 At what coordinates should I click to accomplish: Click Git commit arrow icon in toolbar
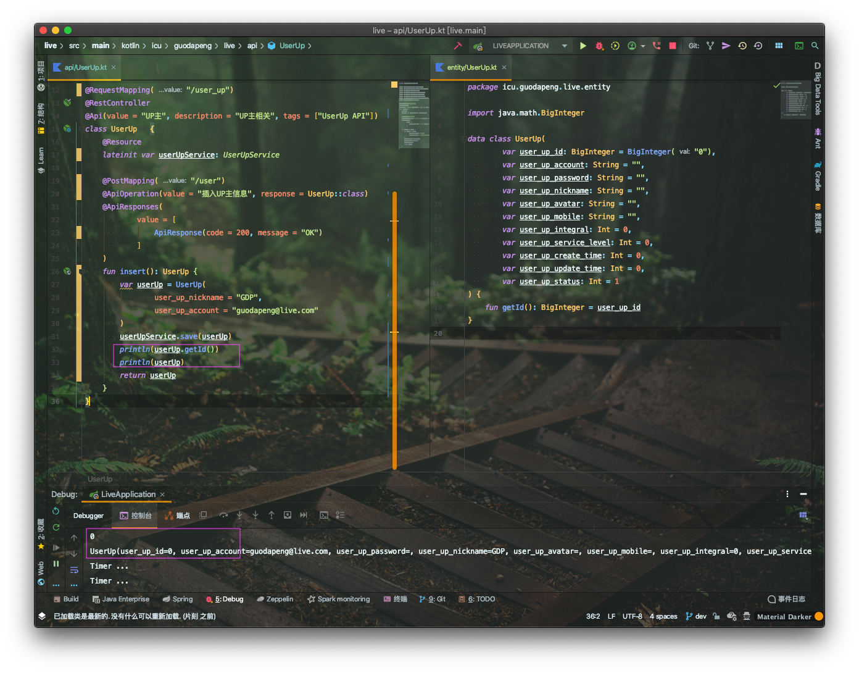726,46
